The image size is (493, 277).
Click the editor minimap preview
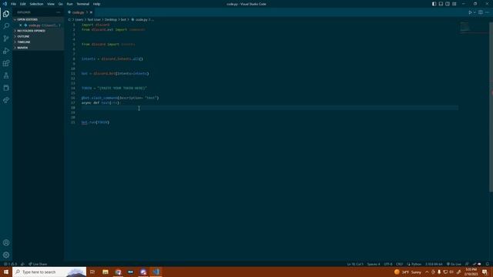pos(464,27)
